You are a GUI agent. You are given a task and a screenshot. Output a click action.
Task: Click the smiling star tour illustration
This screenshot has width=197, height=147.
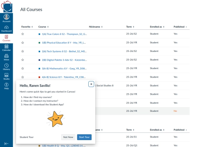55,119
